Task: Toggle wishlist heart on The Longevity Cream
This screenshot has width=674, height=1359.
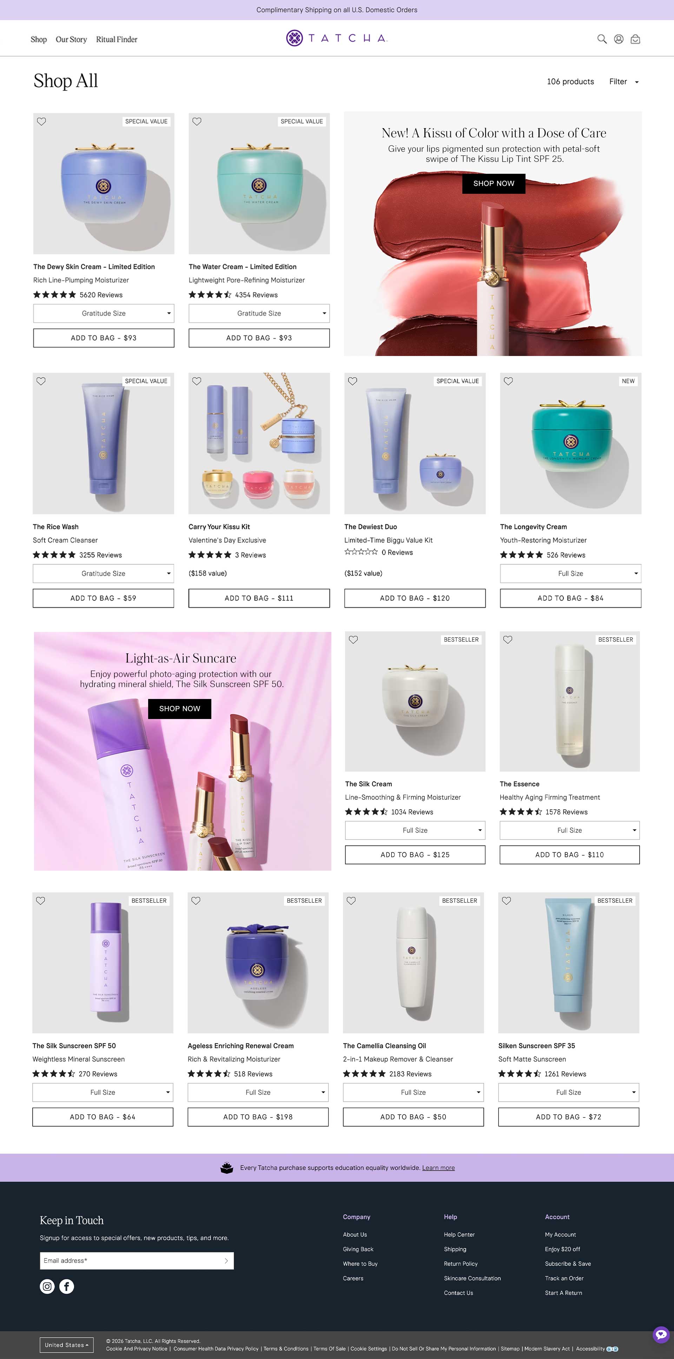Action: click(508, 381)
